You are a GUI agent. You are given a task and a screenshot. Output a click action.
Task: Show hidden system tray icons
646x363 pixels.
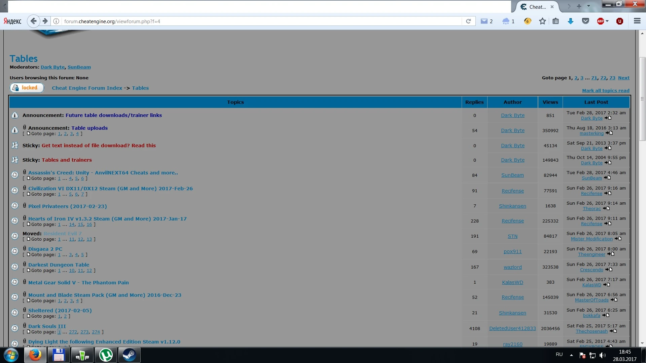[571, 355]
